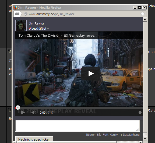
Task: Open Jim_Raynor's avatar picture
Action: coord(21,26)
